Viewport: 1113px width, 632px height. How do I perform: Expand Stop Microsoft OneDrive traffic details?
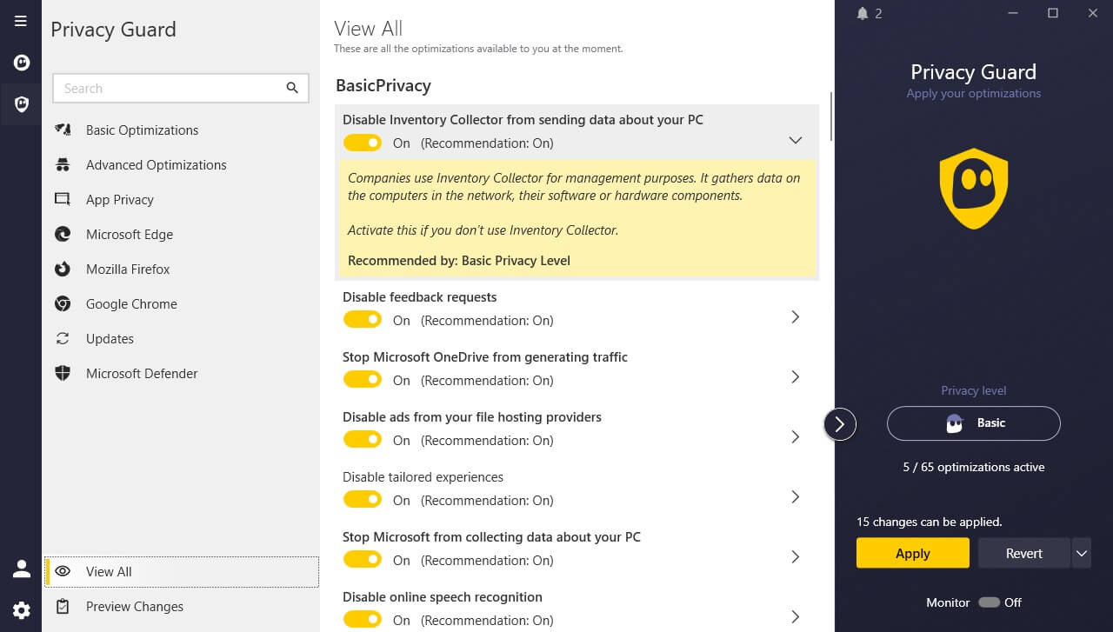click(x=795, y=377)
